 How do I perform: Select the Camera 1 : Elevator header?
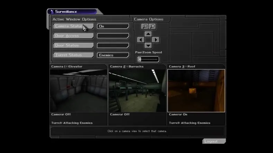(x=78, y=67)
